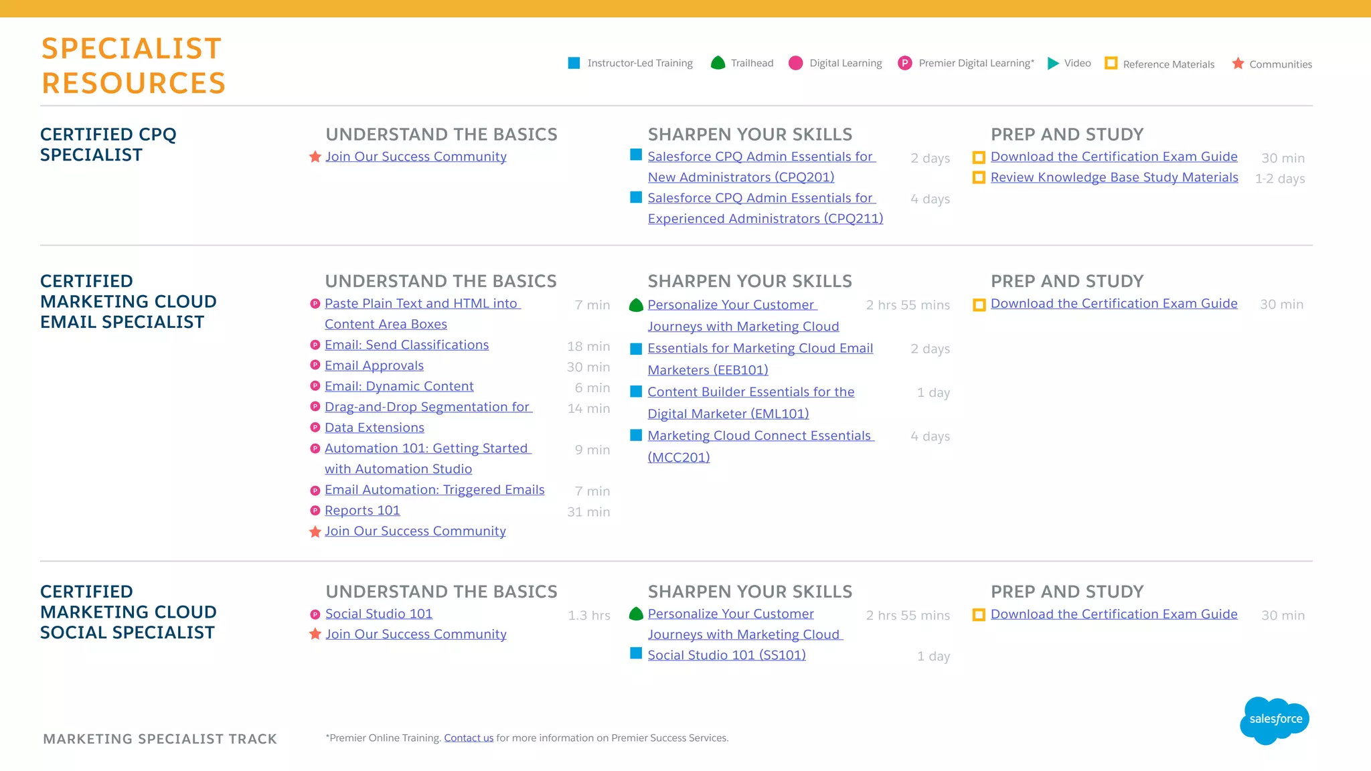The width and height of the screenshot is (1371, 771).
Task: Open Automation 101: Getting Started link
Action: click(x=426, y=448)
